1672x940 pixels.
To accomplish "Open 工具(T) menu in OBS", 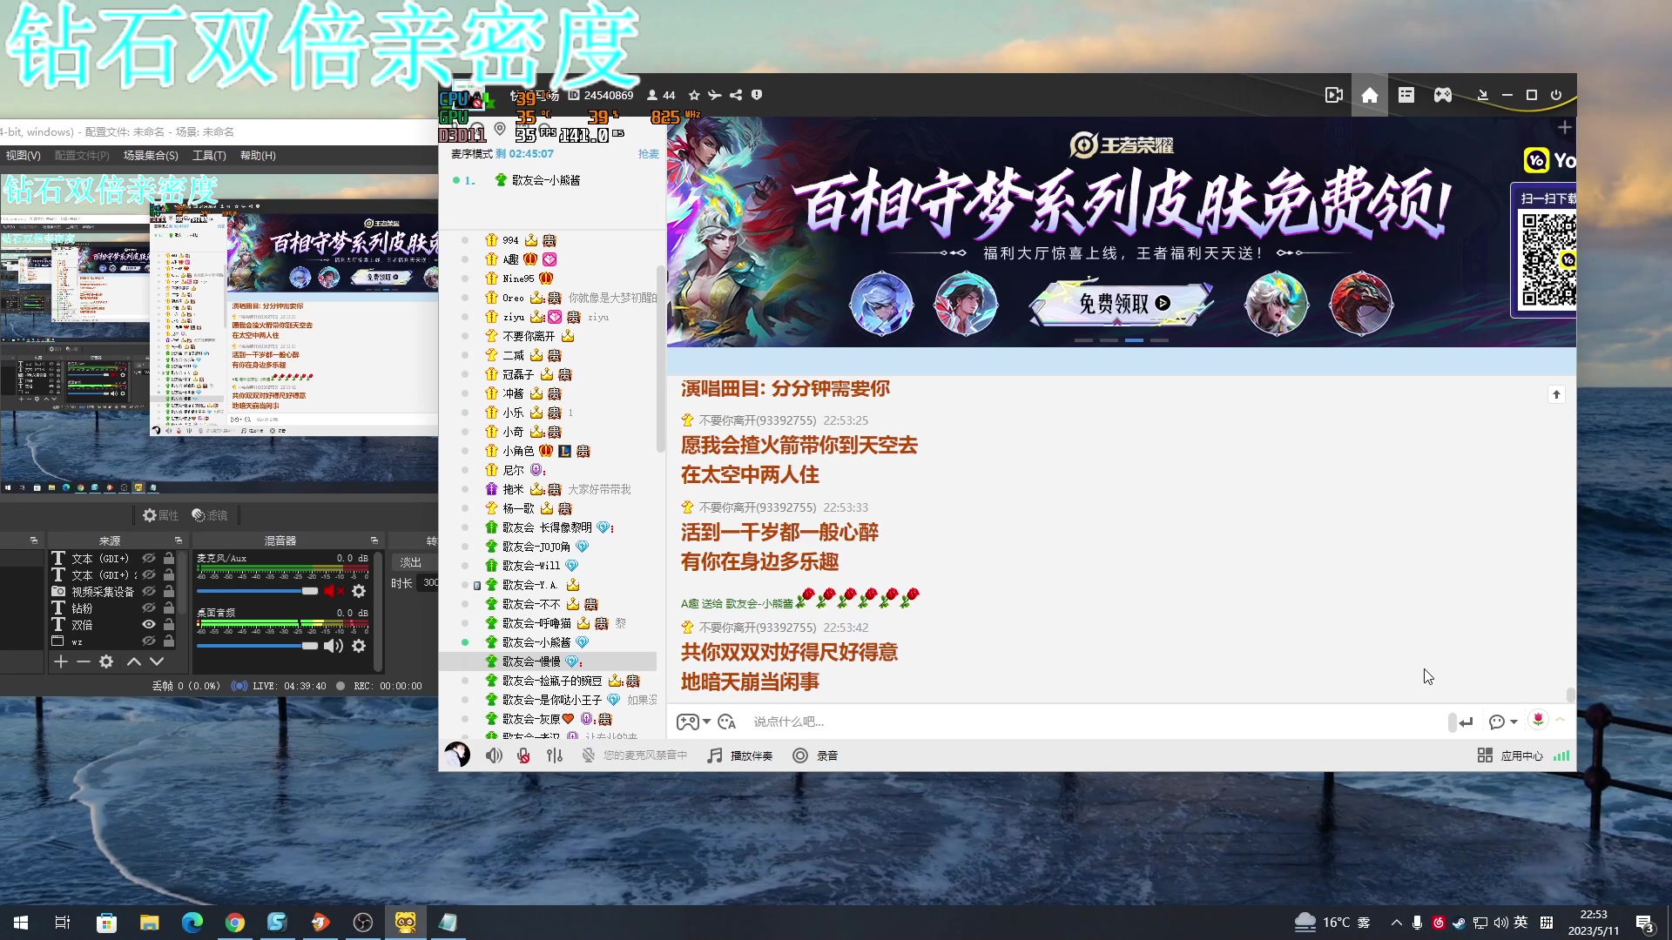I will [x=209, y=155].
